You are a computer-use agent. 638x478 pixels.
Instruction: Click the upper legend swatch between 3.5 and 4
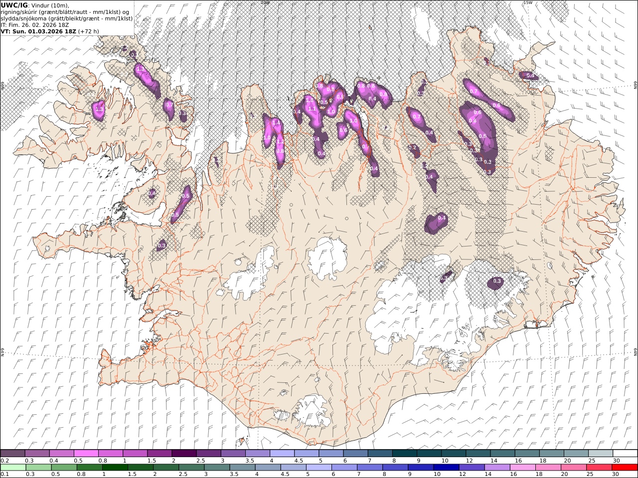[x=257, y=453]
